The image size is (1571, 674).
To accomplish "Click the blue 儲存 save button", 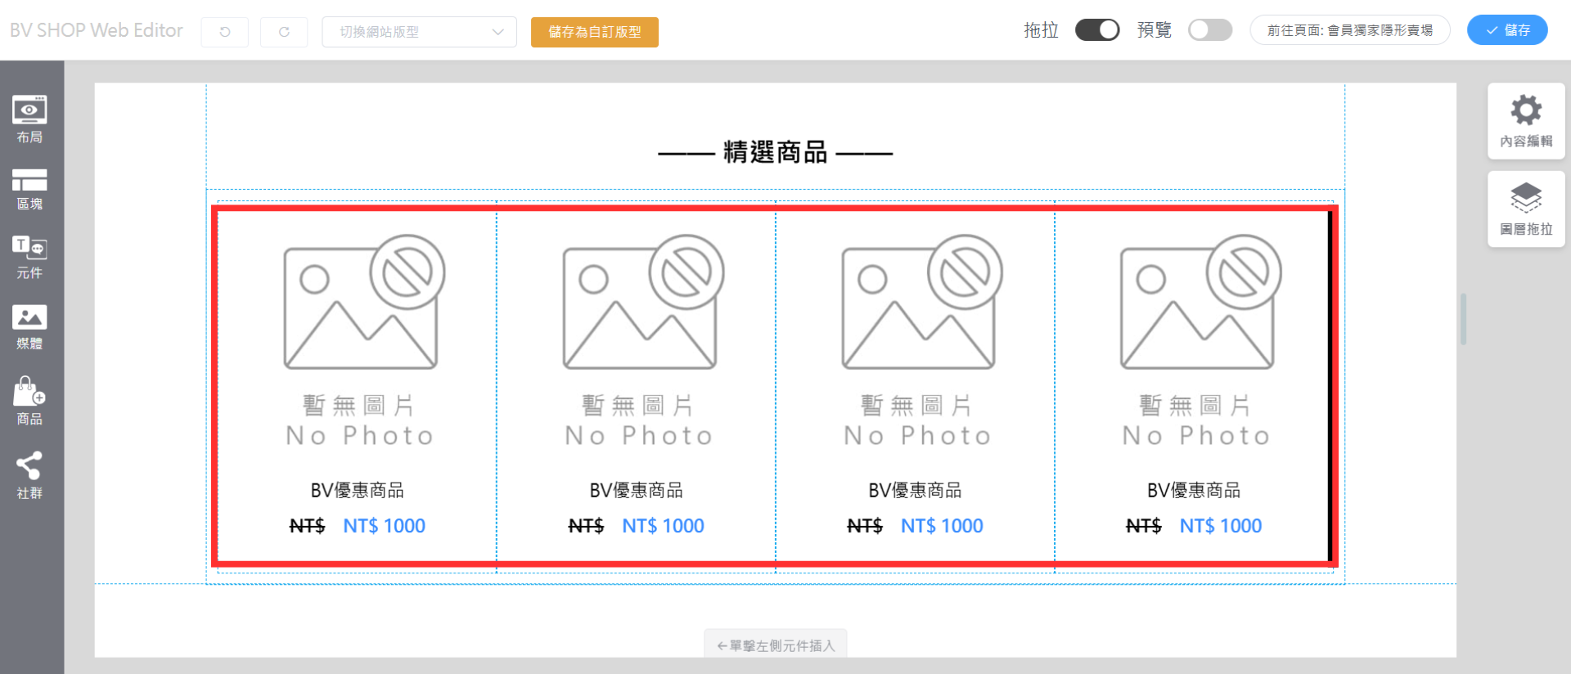I will click(1507, 30).
